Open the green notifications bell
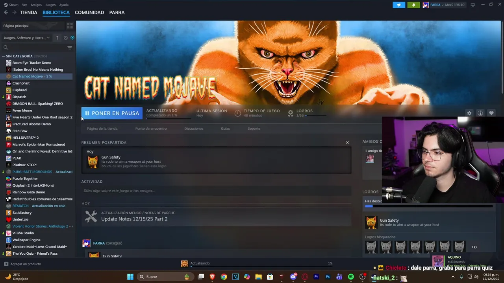 [413, 5]
